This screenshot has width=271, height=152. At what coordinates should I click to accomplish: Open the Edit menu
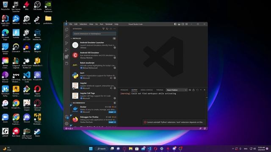(76, 24)
